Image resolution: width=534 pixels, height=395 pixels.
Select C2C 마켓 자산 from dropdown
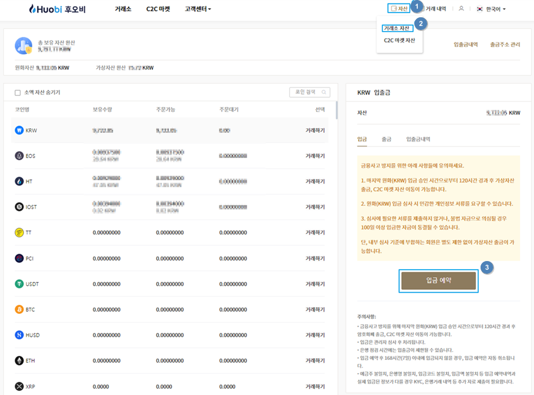click(x=399, y=40)
